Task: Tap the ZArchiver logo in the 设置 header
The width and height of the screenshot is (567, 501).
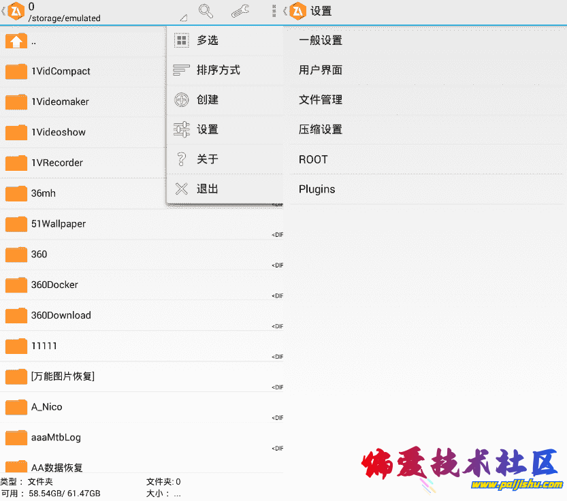Action: click(x=297, y=12)
